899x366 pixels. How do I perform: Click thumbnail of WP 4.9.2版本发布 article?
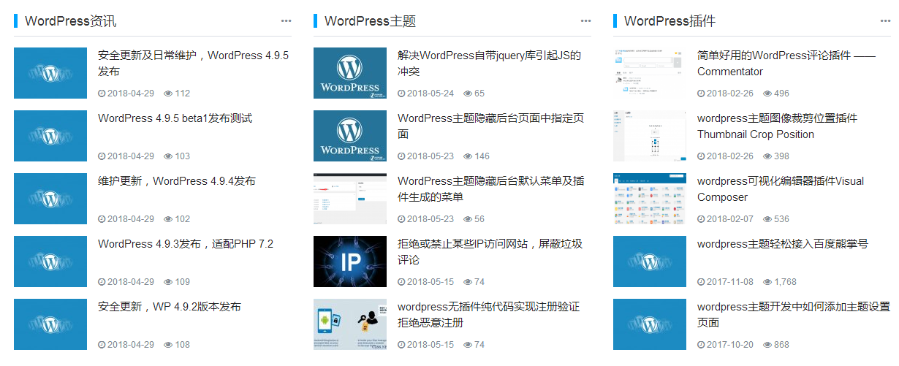coord(50,324)
